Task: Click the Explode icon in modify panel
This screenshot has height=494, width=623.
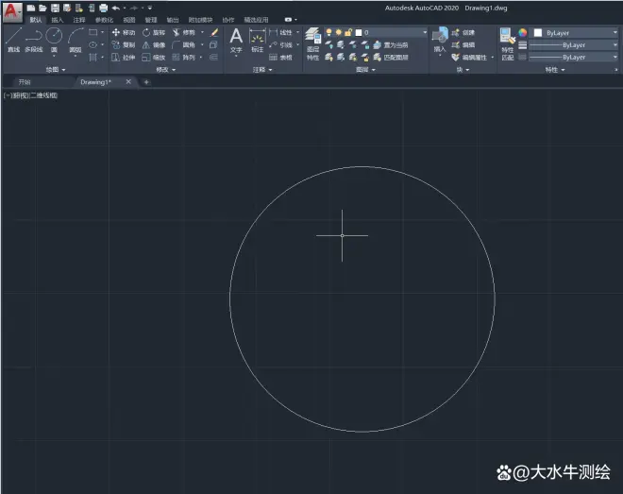Action: pyautogui.click(x=213, y=45)
